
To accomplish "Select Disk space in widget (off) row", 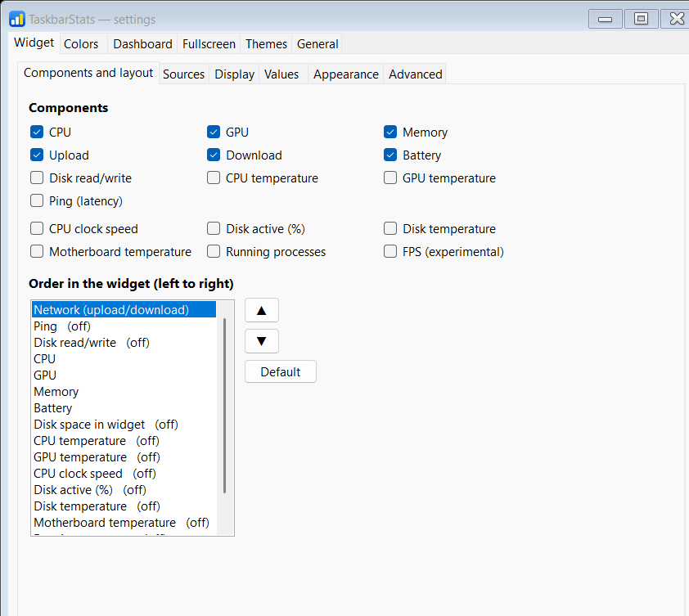I will 124,424.
